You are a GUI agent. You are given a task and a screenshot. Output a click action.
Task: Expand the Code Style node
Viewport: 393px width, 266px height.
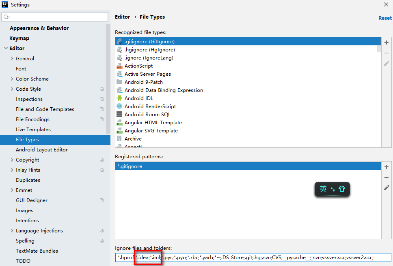pos(12,89)
